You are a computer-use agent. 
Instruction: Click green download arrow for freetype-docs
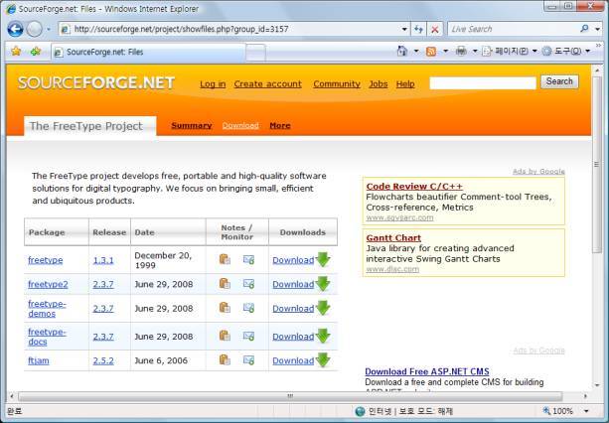[323, 336]
